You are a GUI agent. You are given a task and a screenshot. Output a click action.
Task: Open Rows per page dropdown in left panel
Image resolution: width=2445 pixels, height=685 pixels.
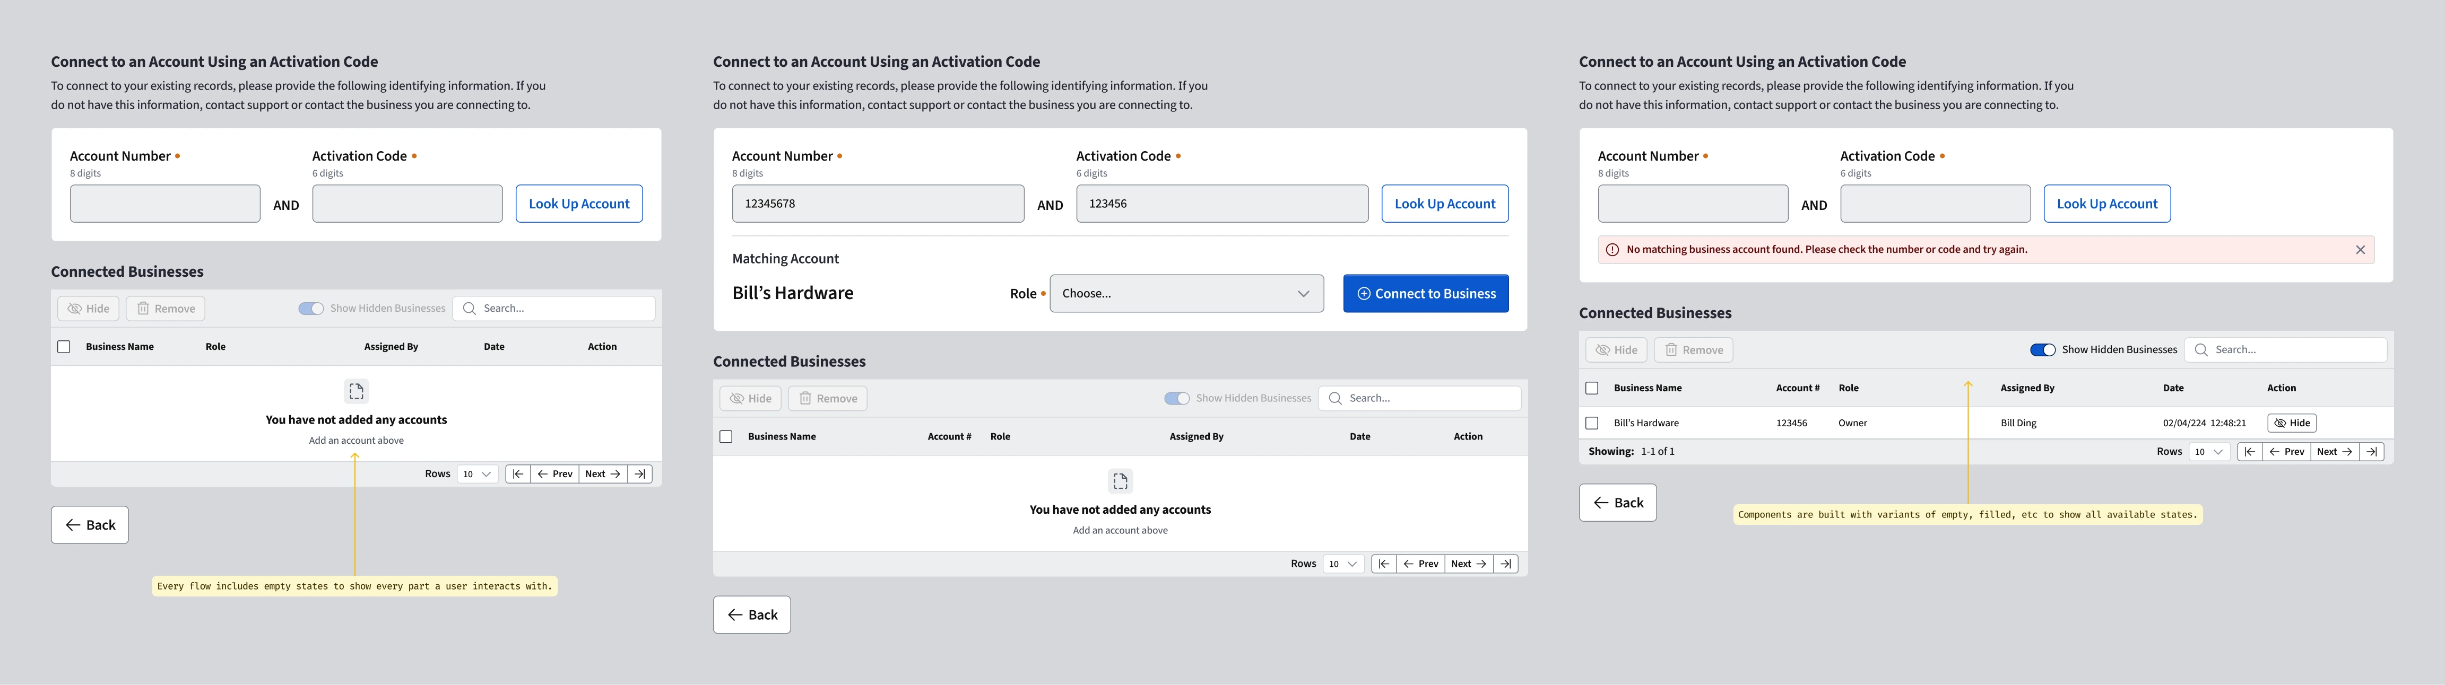(x=476, y=473)
